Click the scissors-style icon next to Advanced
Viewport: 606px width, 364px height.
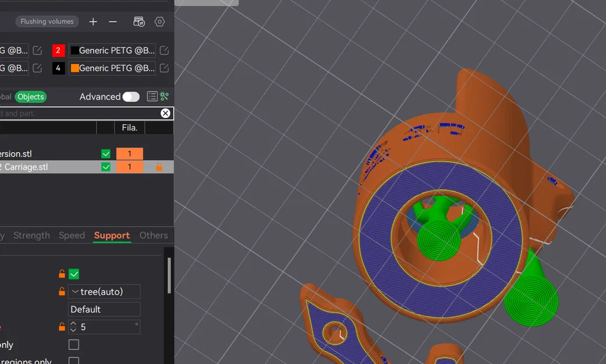tap(165, 96)
